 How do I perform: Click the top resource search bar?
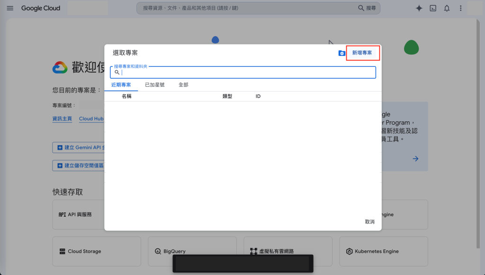point(258,8)
